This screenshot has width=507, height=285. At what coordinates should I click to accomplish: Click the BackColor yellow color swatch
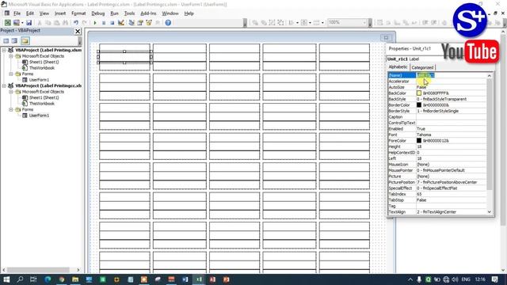pyautogui.click(x=419, y=93)
